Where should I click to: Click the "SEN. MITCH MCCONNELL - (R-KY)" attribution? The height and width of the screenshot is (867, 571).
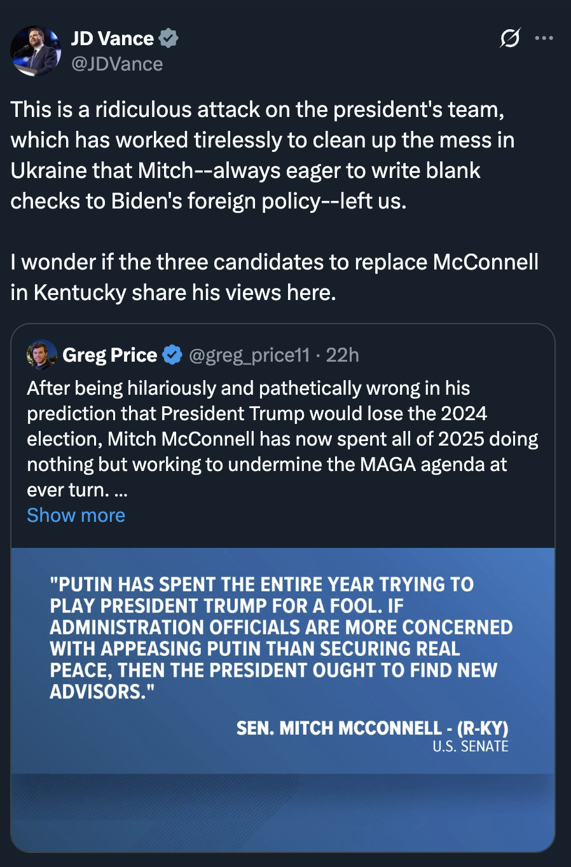tap(372, 728)
